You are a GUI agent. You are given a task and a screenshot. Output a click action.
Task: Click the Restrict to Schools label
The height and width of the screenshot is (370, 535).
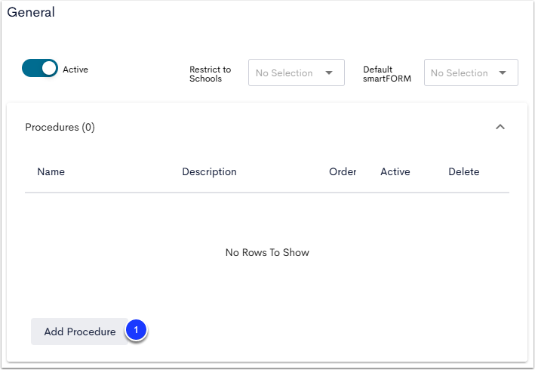(x=211, y=74)
